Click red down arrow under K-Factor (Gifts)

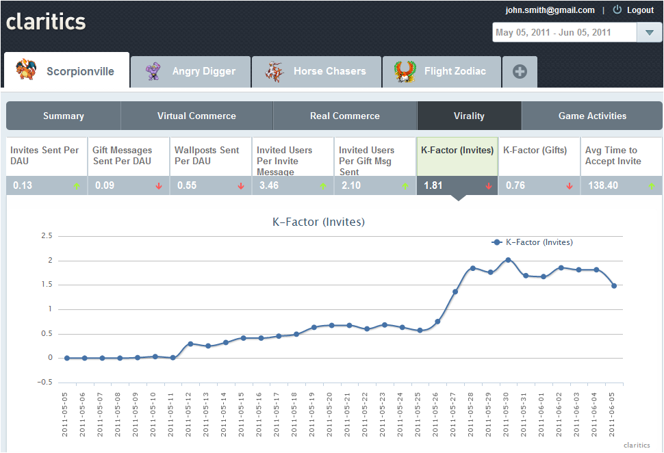[569, 186]
